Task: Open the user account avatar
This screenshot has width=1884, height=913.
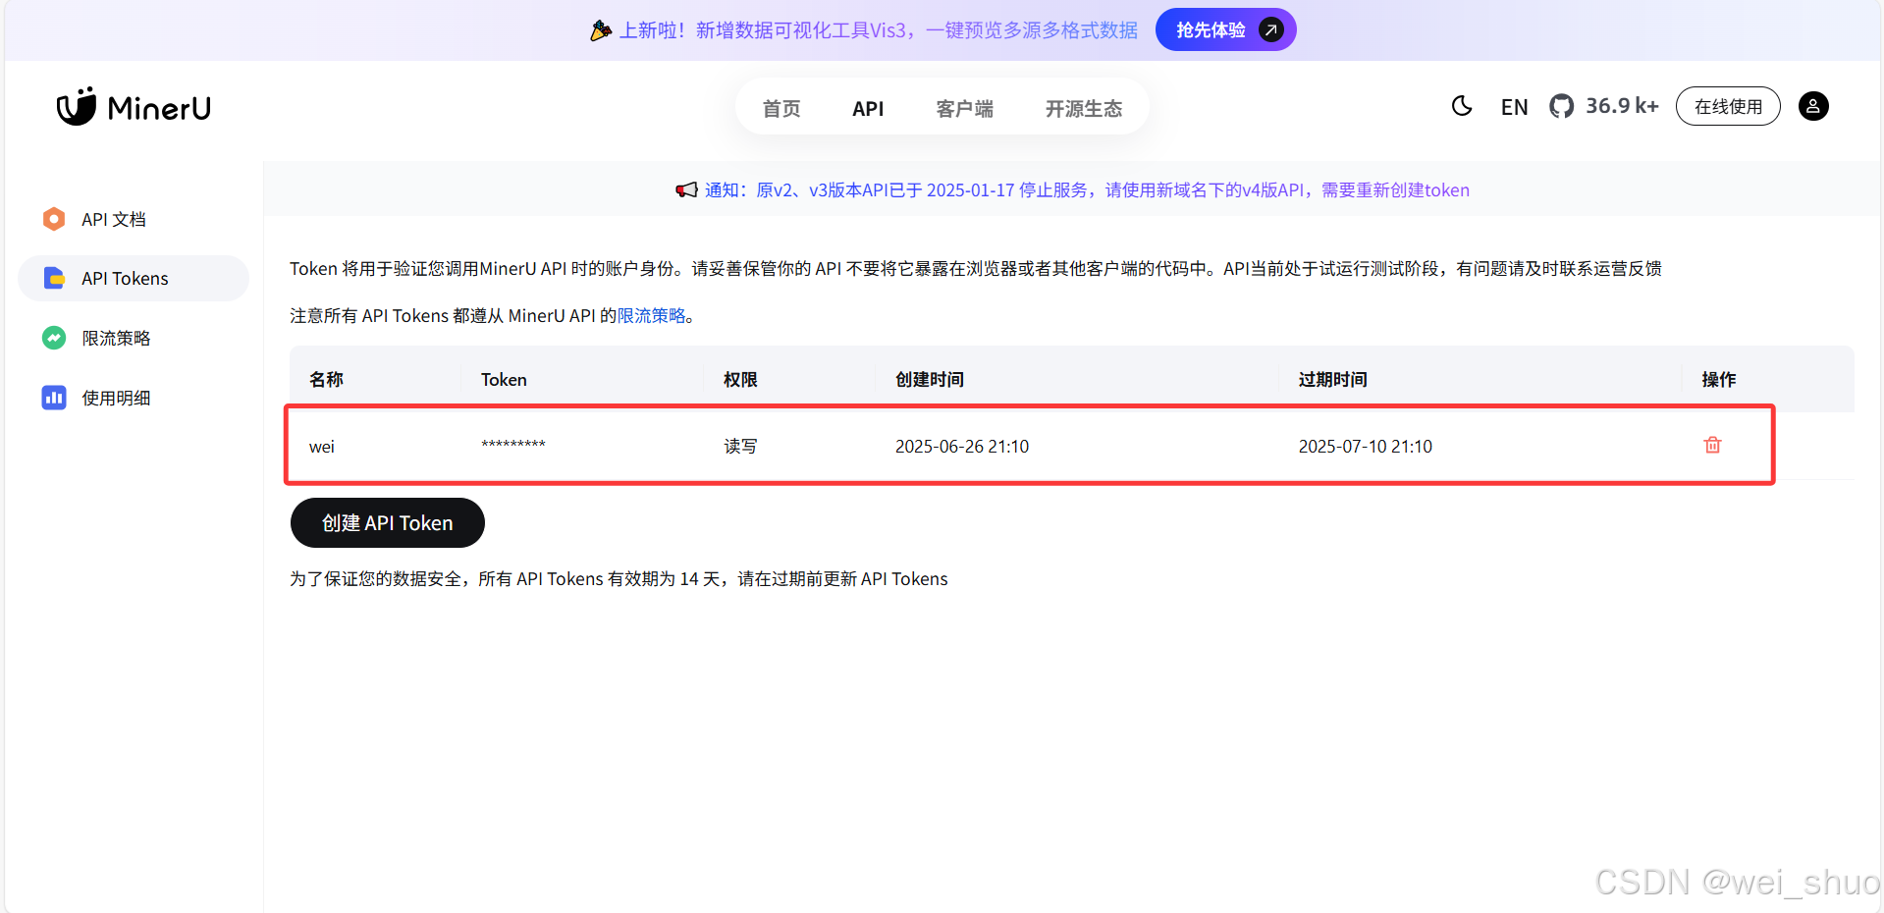Action: 1813,106
